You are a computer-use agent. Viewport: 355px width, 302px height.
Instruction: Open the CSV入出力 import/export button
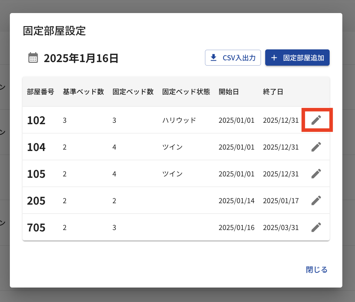pos(233,58)
